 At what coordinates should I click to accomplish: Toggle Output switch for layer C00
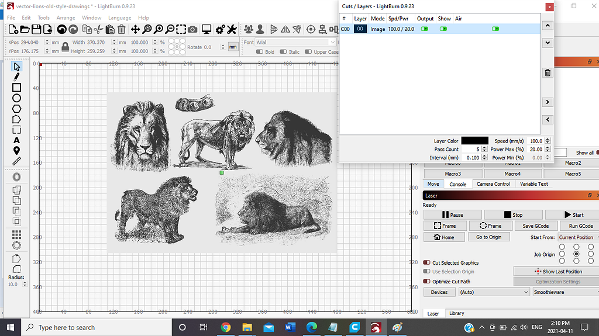click(x=425, y=29)
